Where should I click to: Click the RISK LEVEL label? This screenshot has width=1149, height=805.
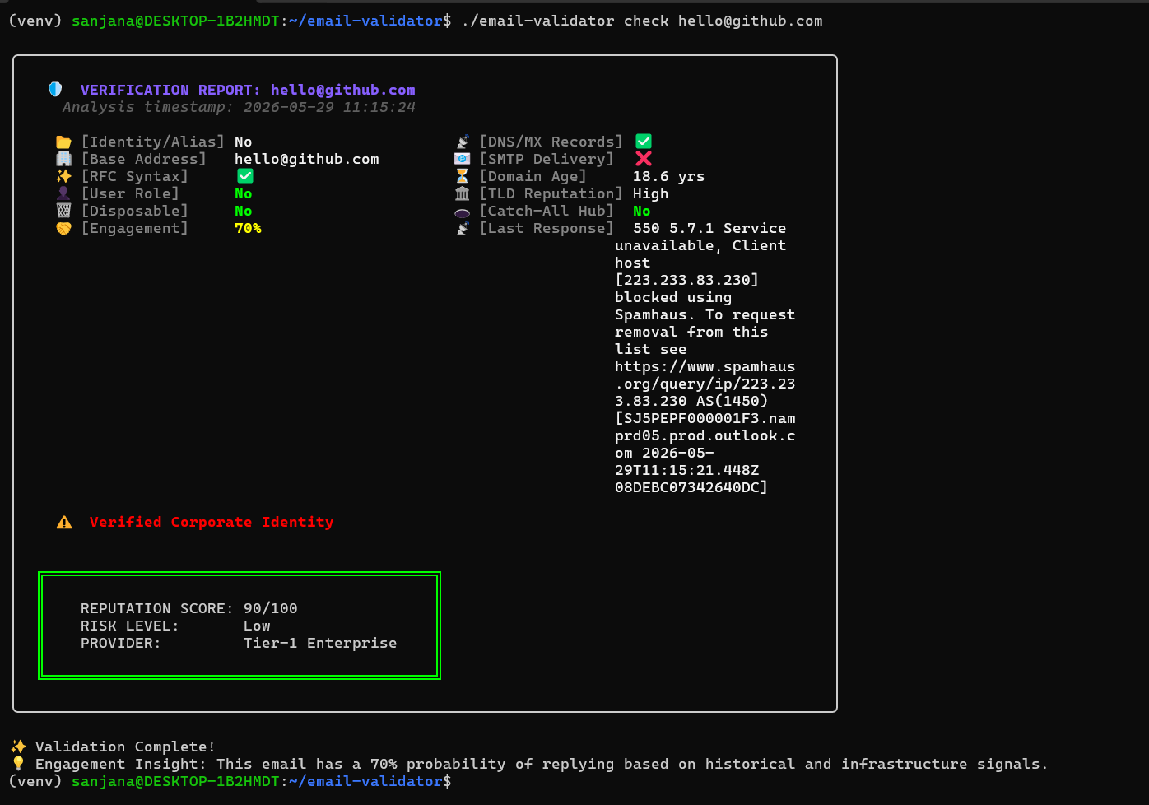[130, 626]
